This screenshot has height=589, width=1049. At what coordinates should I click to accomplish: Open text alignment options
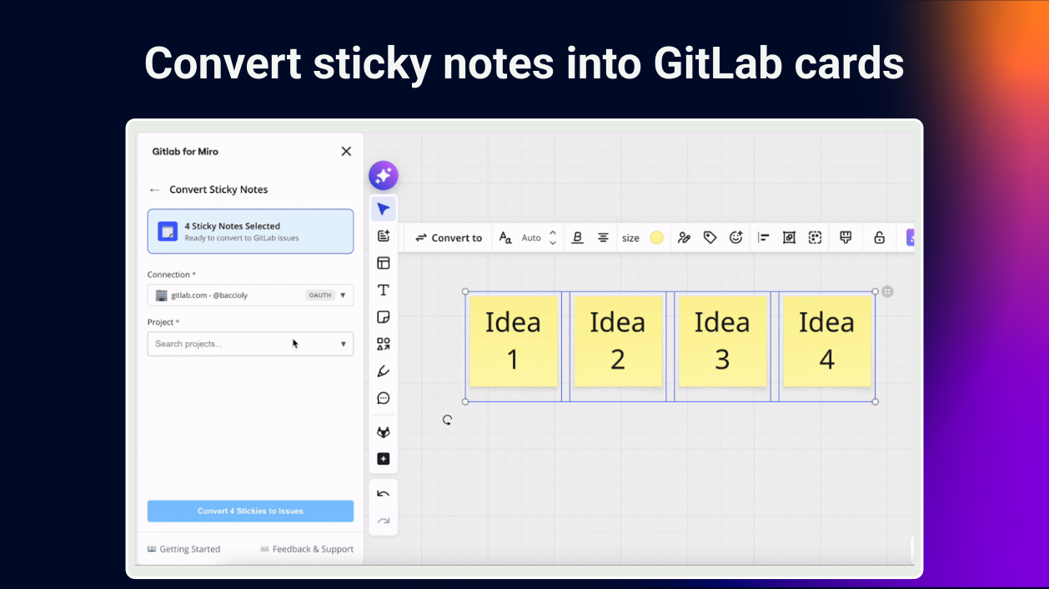pos(603,238)
